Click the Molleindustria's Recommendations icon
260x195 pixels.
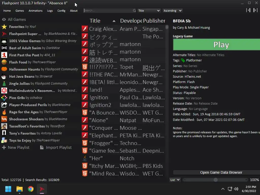4,91
